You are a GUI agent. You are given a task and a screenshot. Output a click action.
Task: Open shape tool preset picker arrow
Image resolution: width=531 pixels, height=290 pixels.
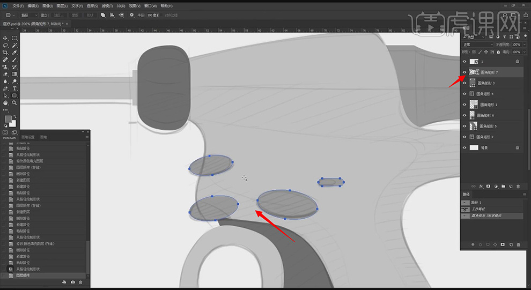(13, 15)
